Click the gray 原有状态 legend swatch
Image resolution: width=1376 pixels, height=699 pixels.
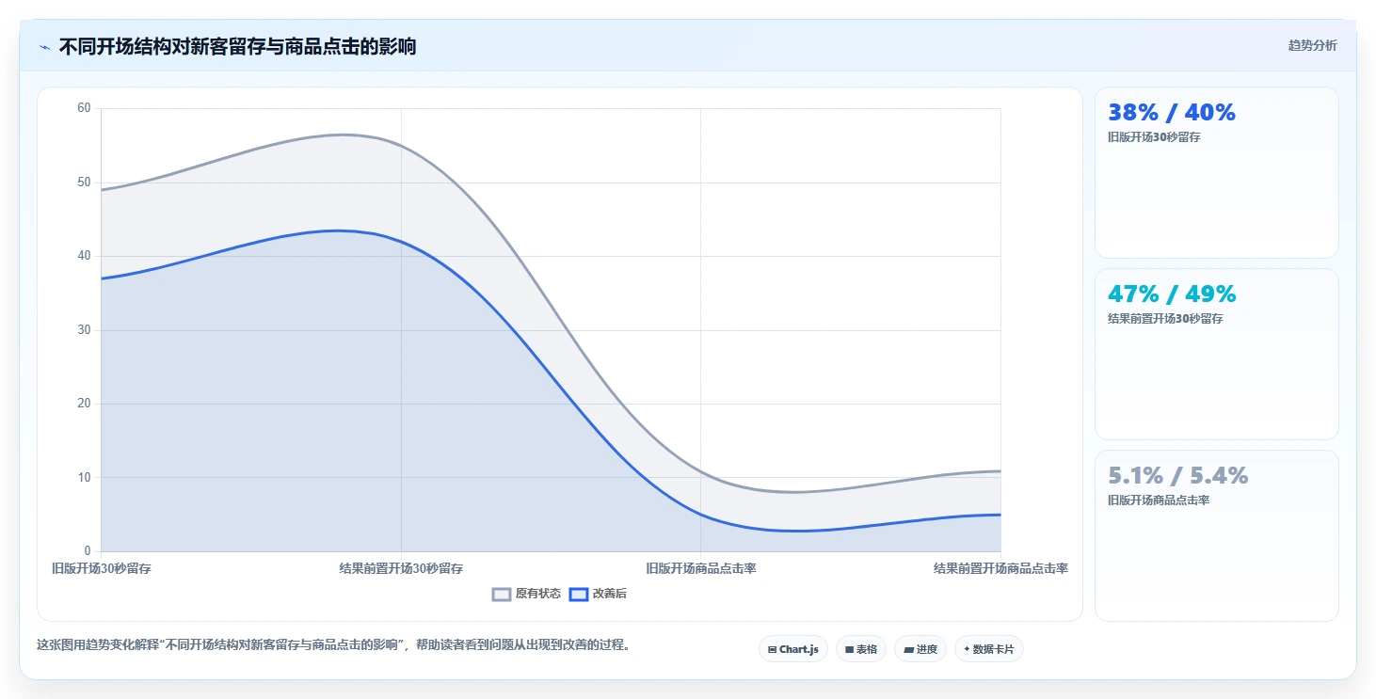(502, 594)
